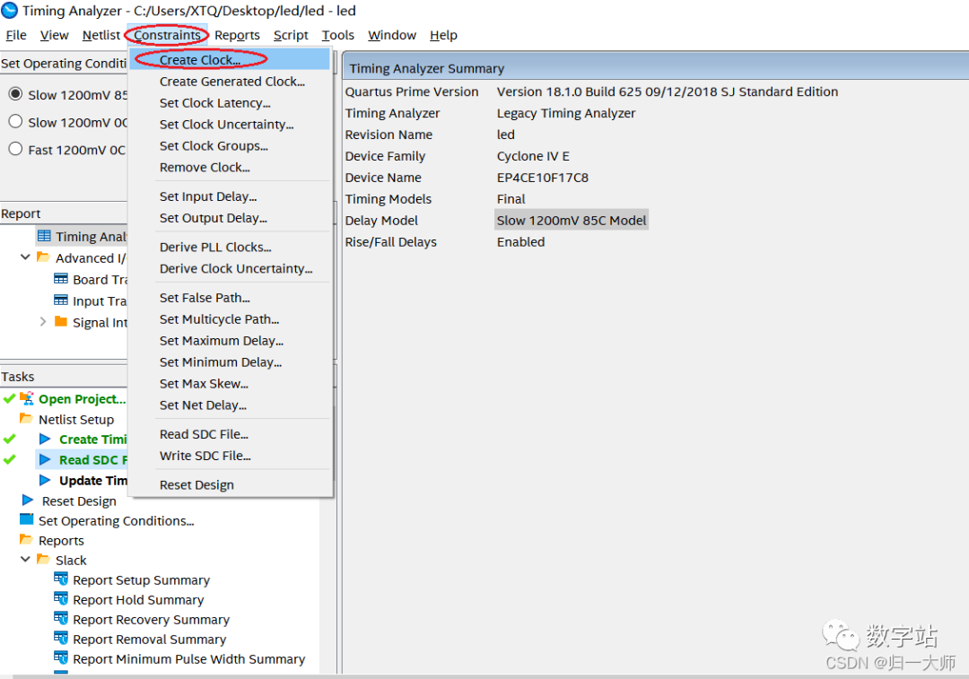Choose Reset Design in Constraints menu
The image size is (969, 679).
[230, 485]
